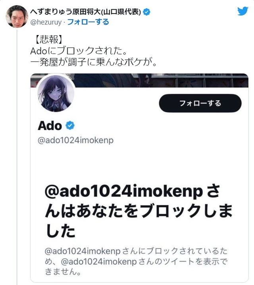The width and height of the screenshot is (254, 285).
Task: Click the bold Ado profile name
Action: [50, 126]
